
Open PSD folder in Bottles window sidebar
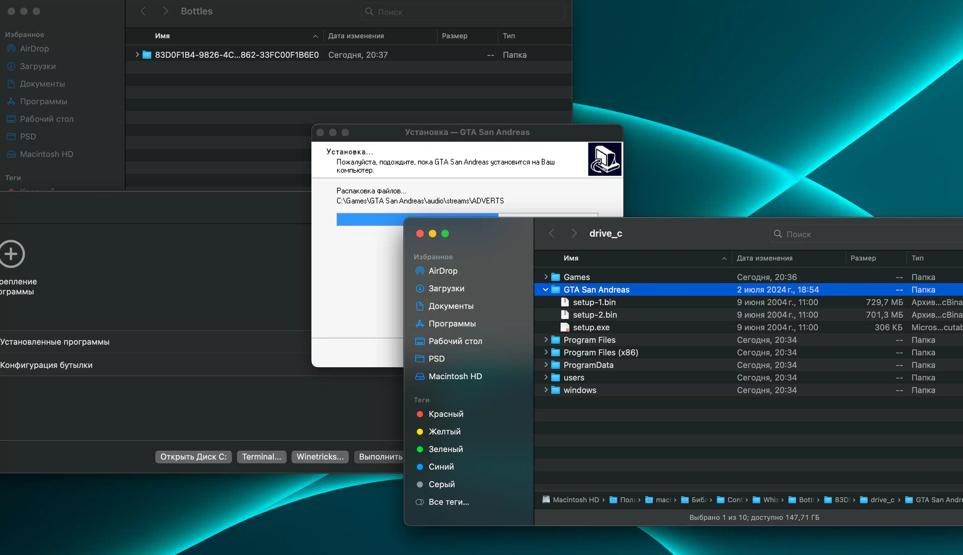click(x=21, y=136)
